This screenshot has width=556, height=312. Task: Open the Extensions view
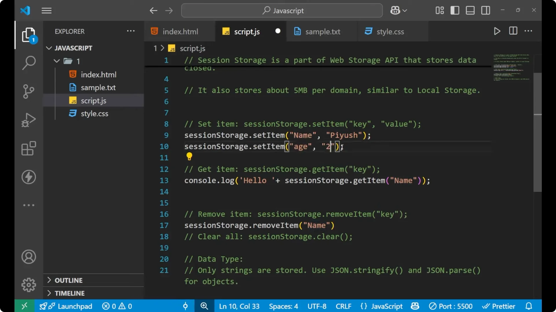tap(28, 148)
